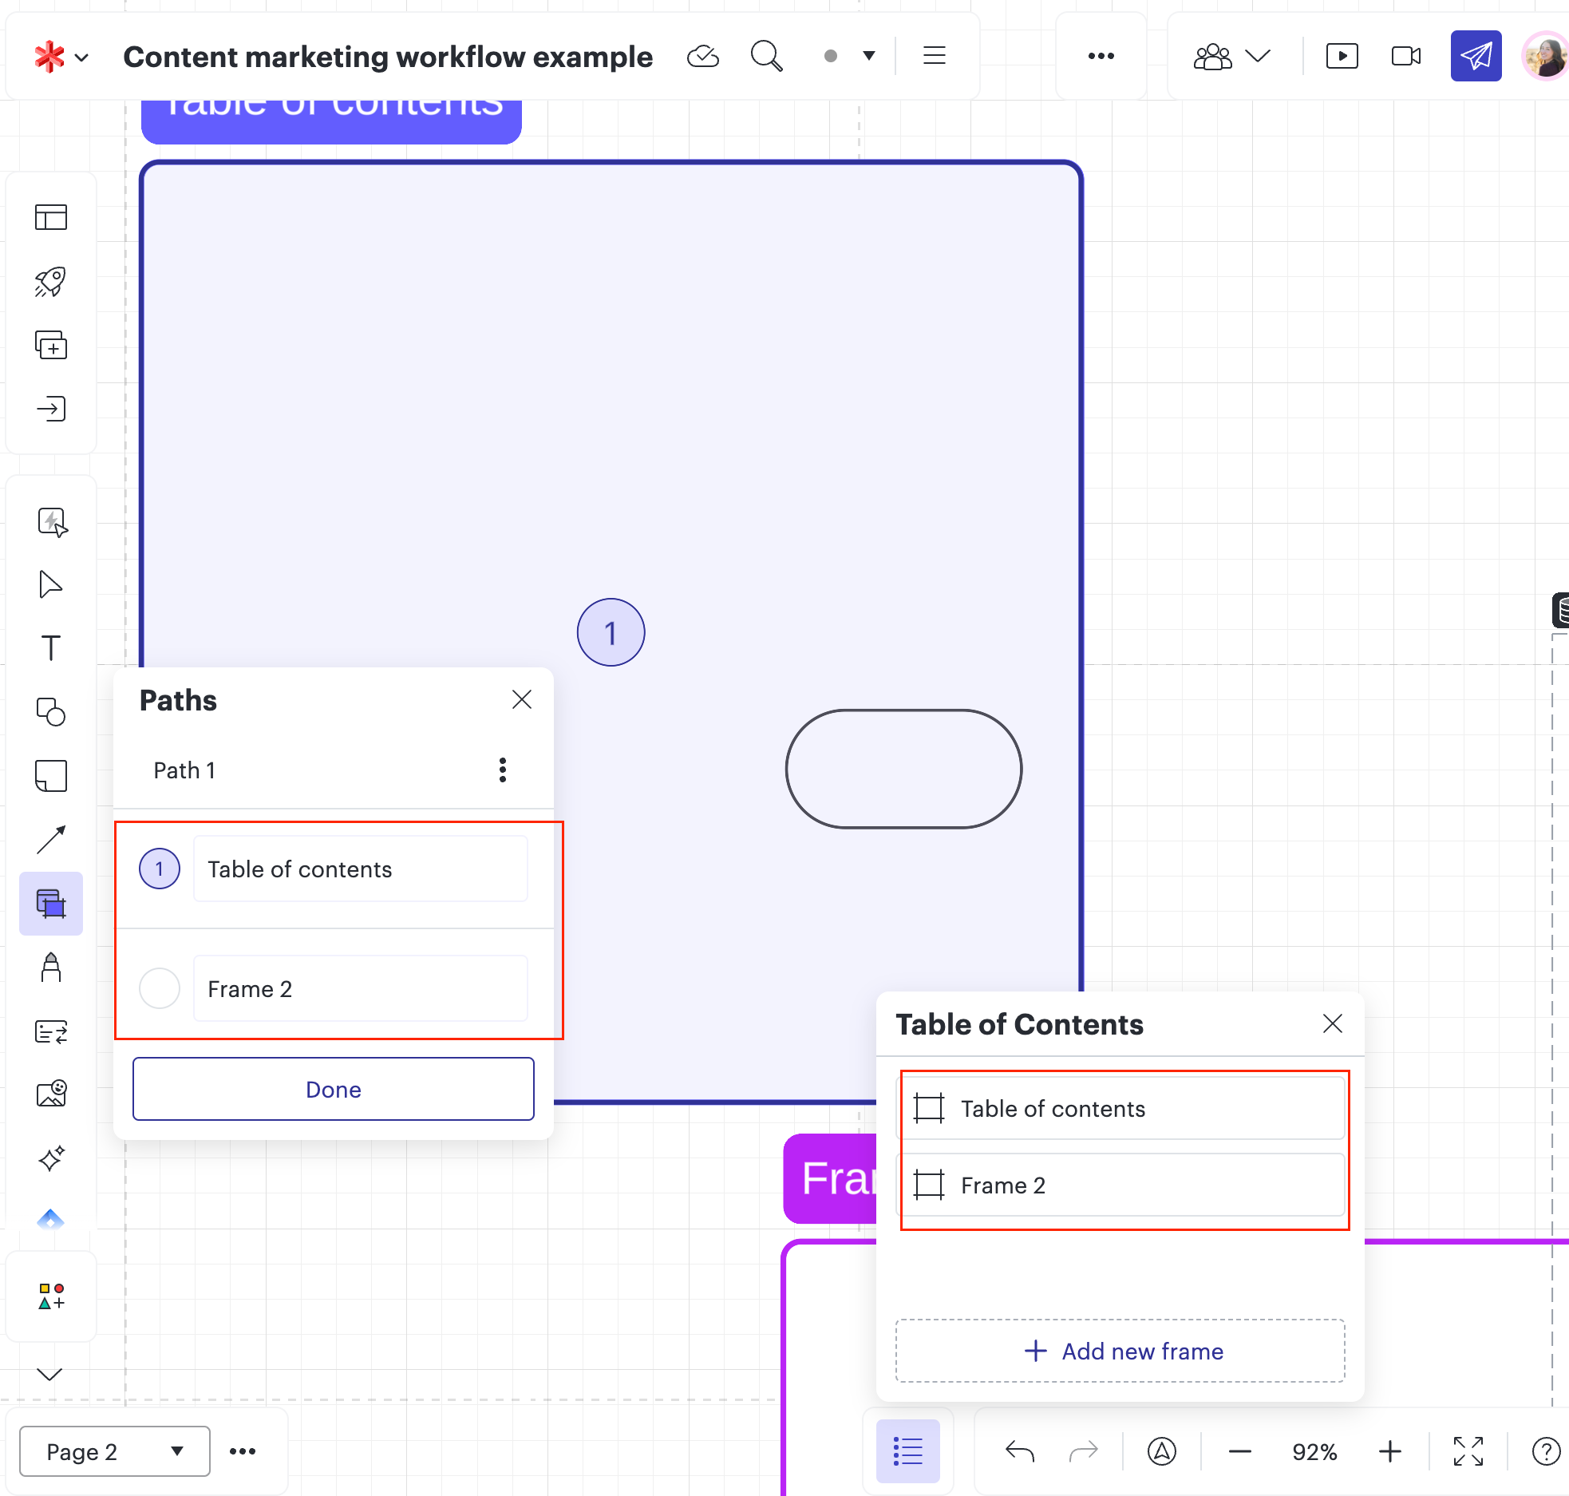Open Path 1 three-dot options

pyautogui.click(x=503, y=770)
